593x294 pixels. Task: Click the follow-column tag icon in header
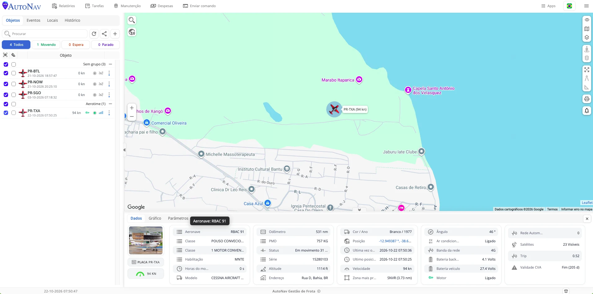(x=13, y=55)
